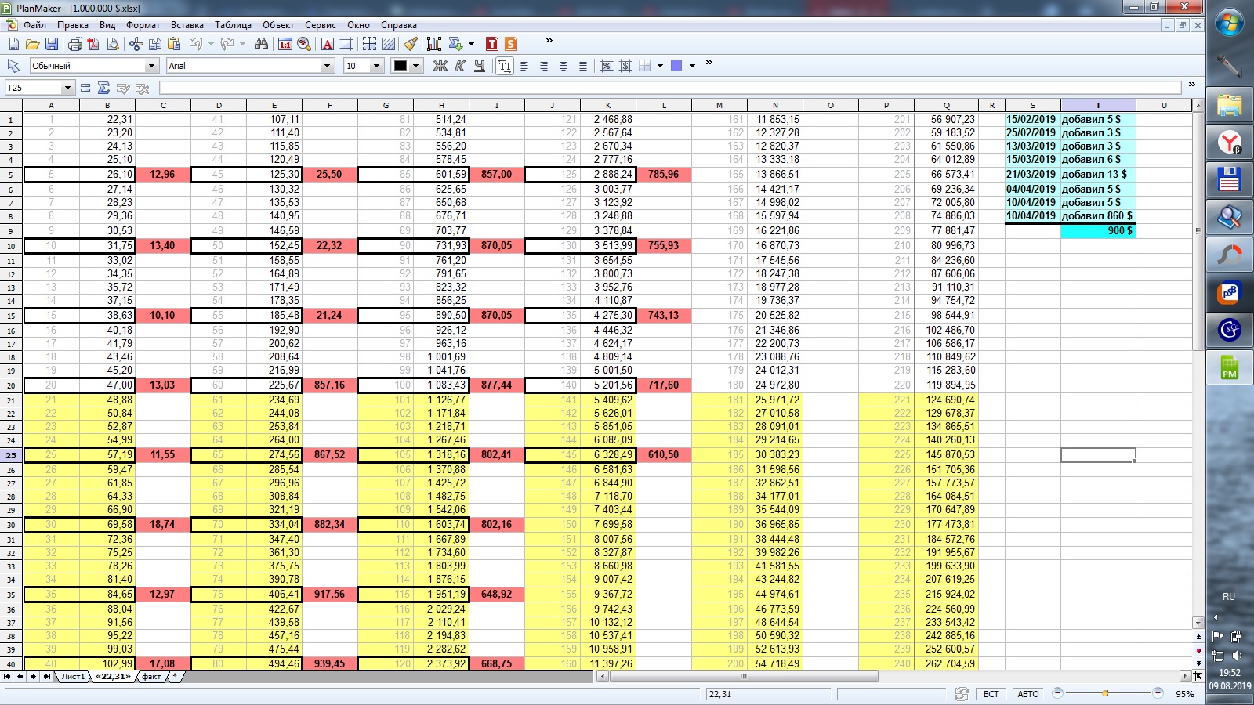Open the Arial font name dropdown

coord(328,66)
